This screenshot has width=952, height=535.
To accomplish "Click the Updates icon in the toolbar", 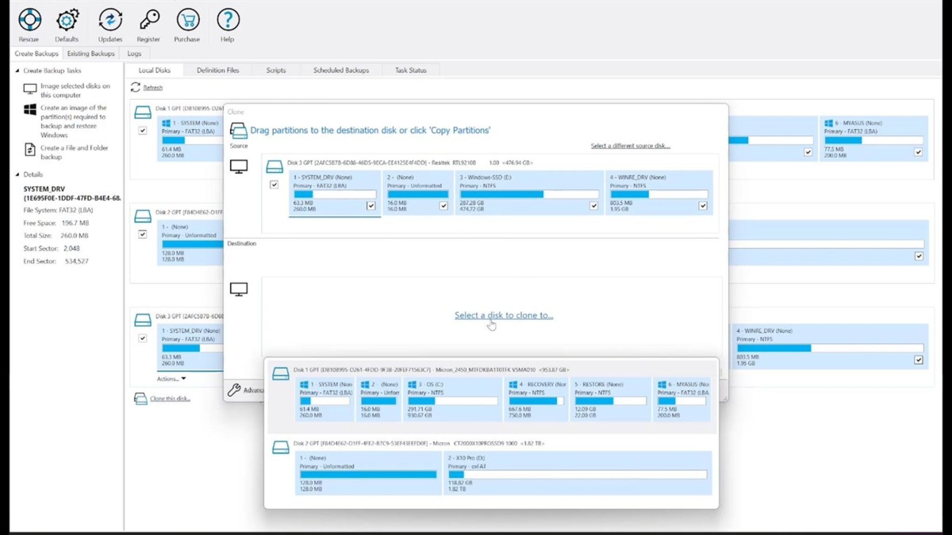I will (110, 20).
